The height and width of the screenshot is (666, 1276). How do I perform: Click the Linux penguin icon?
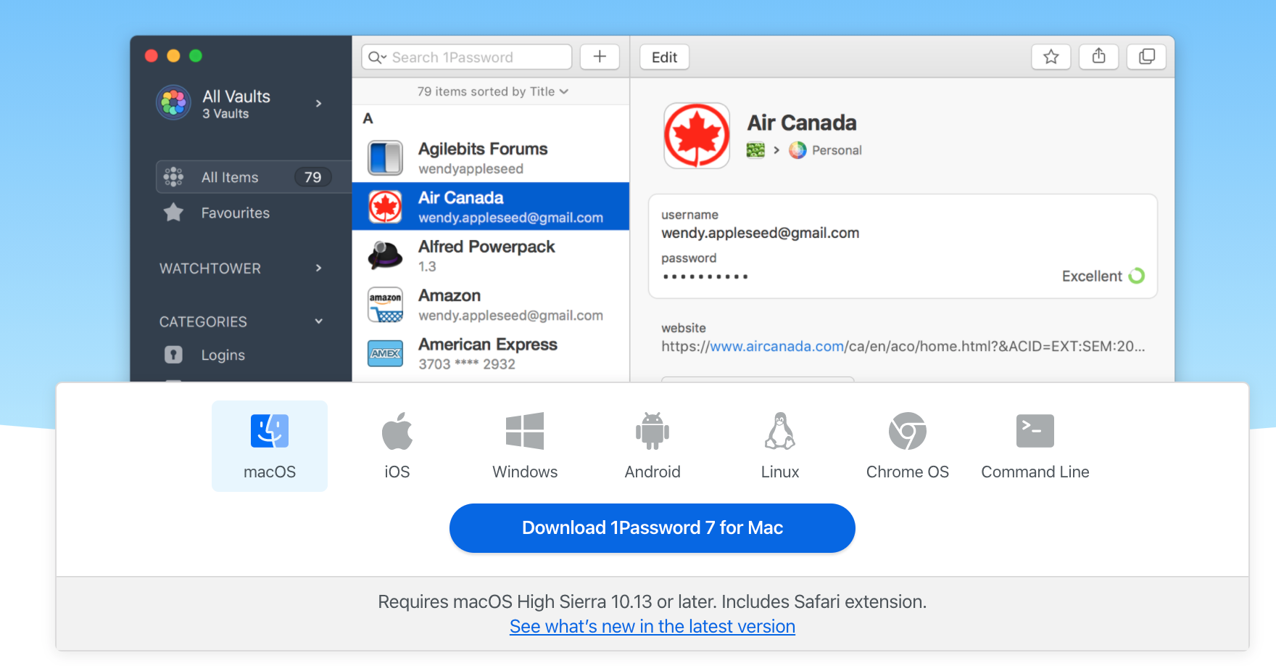(x=780, y=431)
